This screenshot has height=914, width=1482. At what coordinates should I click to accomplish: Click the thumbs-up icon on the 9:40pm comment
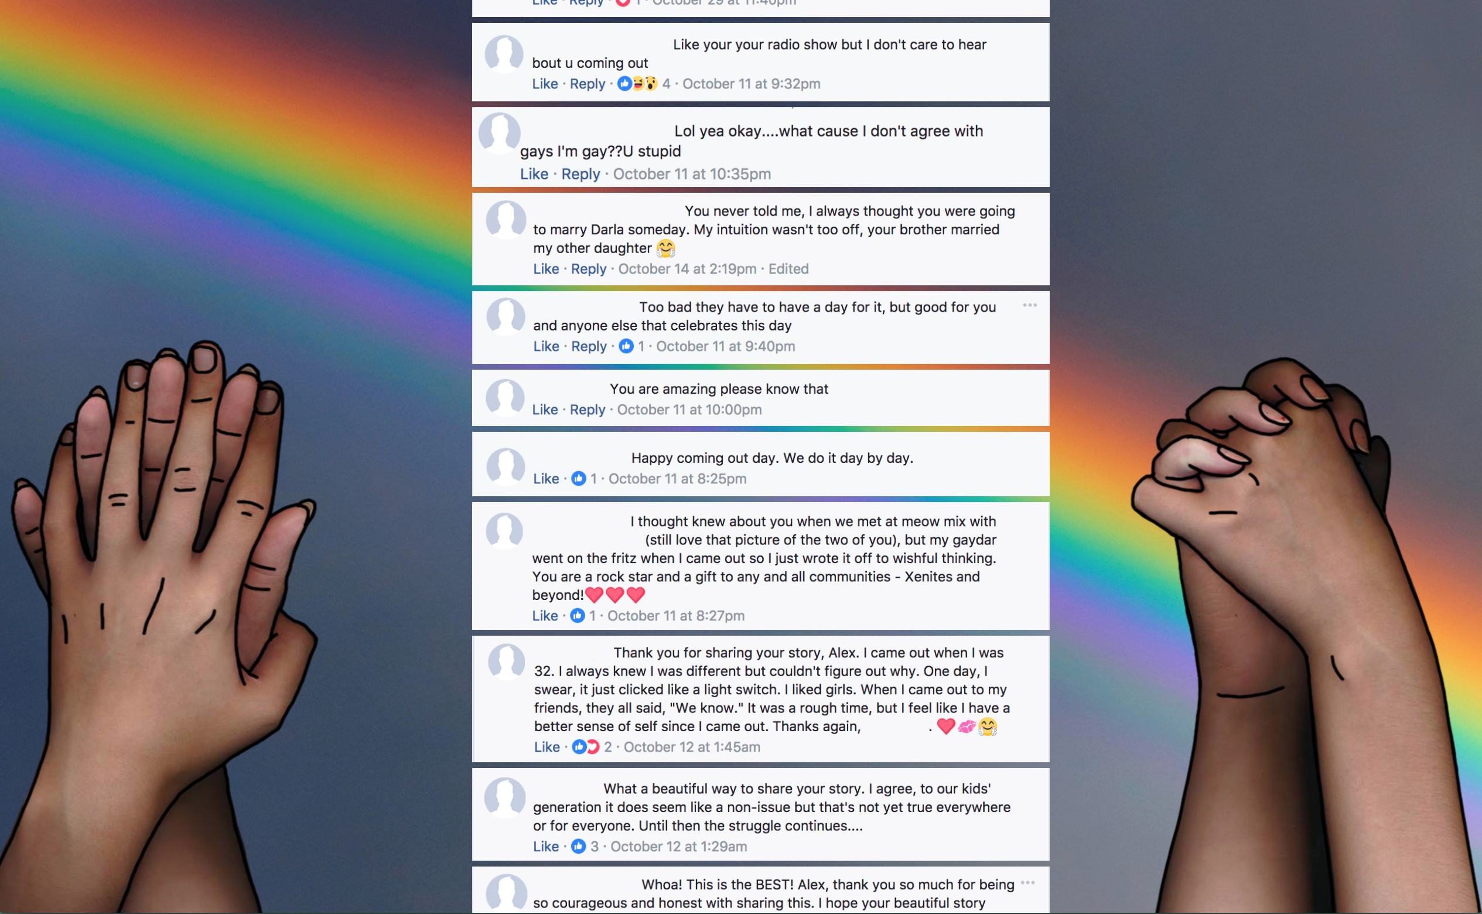626,346
